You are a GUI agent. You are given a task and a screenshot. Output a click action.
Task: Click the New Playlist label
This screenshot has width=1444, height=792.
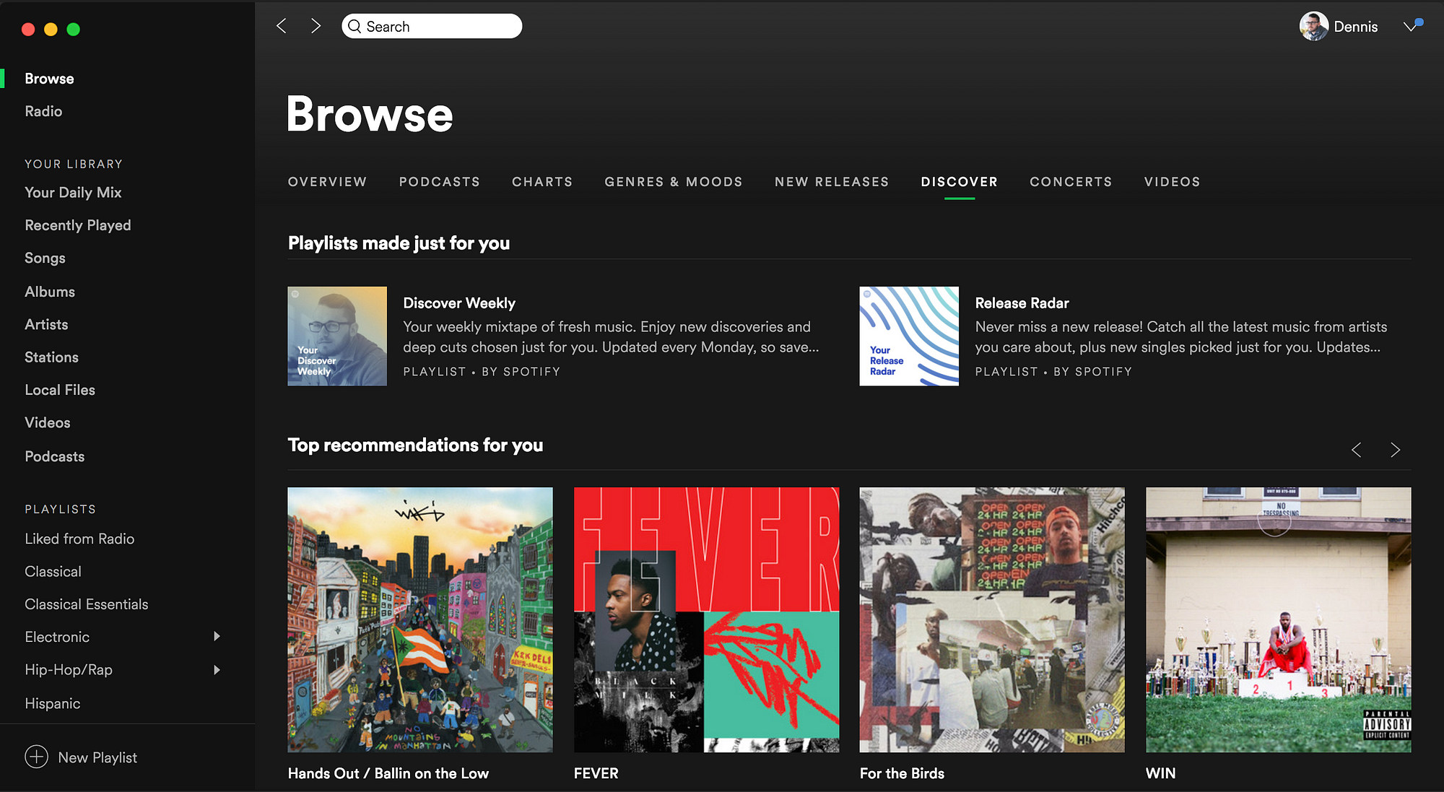(97, 757)
